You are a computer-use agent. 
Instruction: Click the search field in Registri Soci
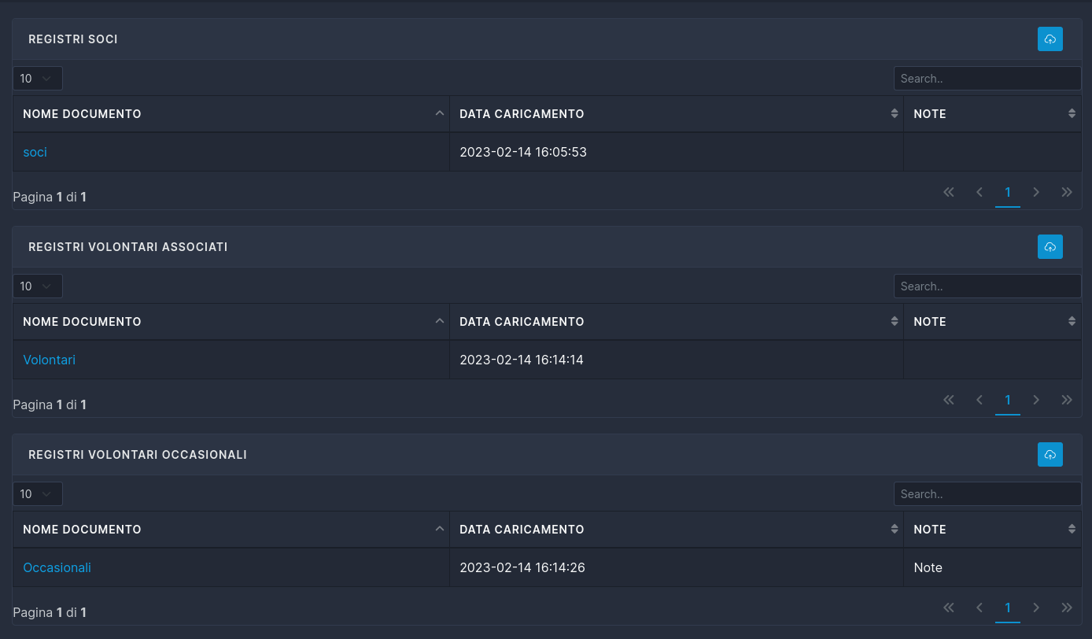[987, 79]
